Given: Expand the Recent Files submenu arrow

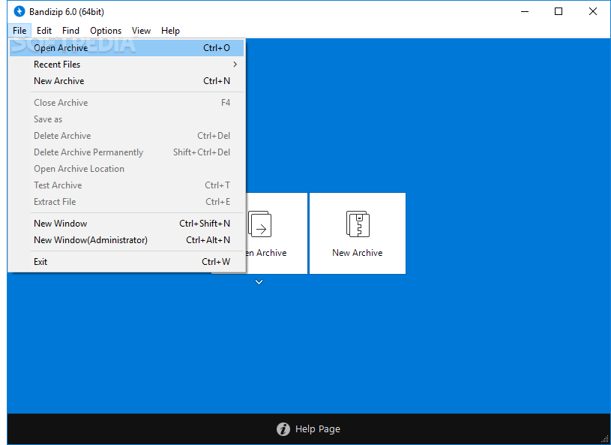Looking at the screenshot, I should point(235,65).
